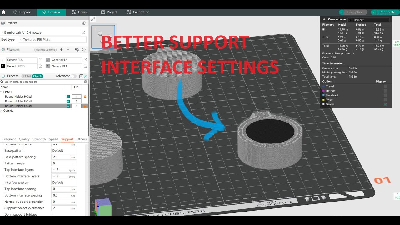The width and height of the screenshot is (400, 225).
Task: Sync filaments from AMS icon
Action: [77, 50]
